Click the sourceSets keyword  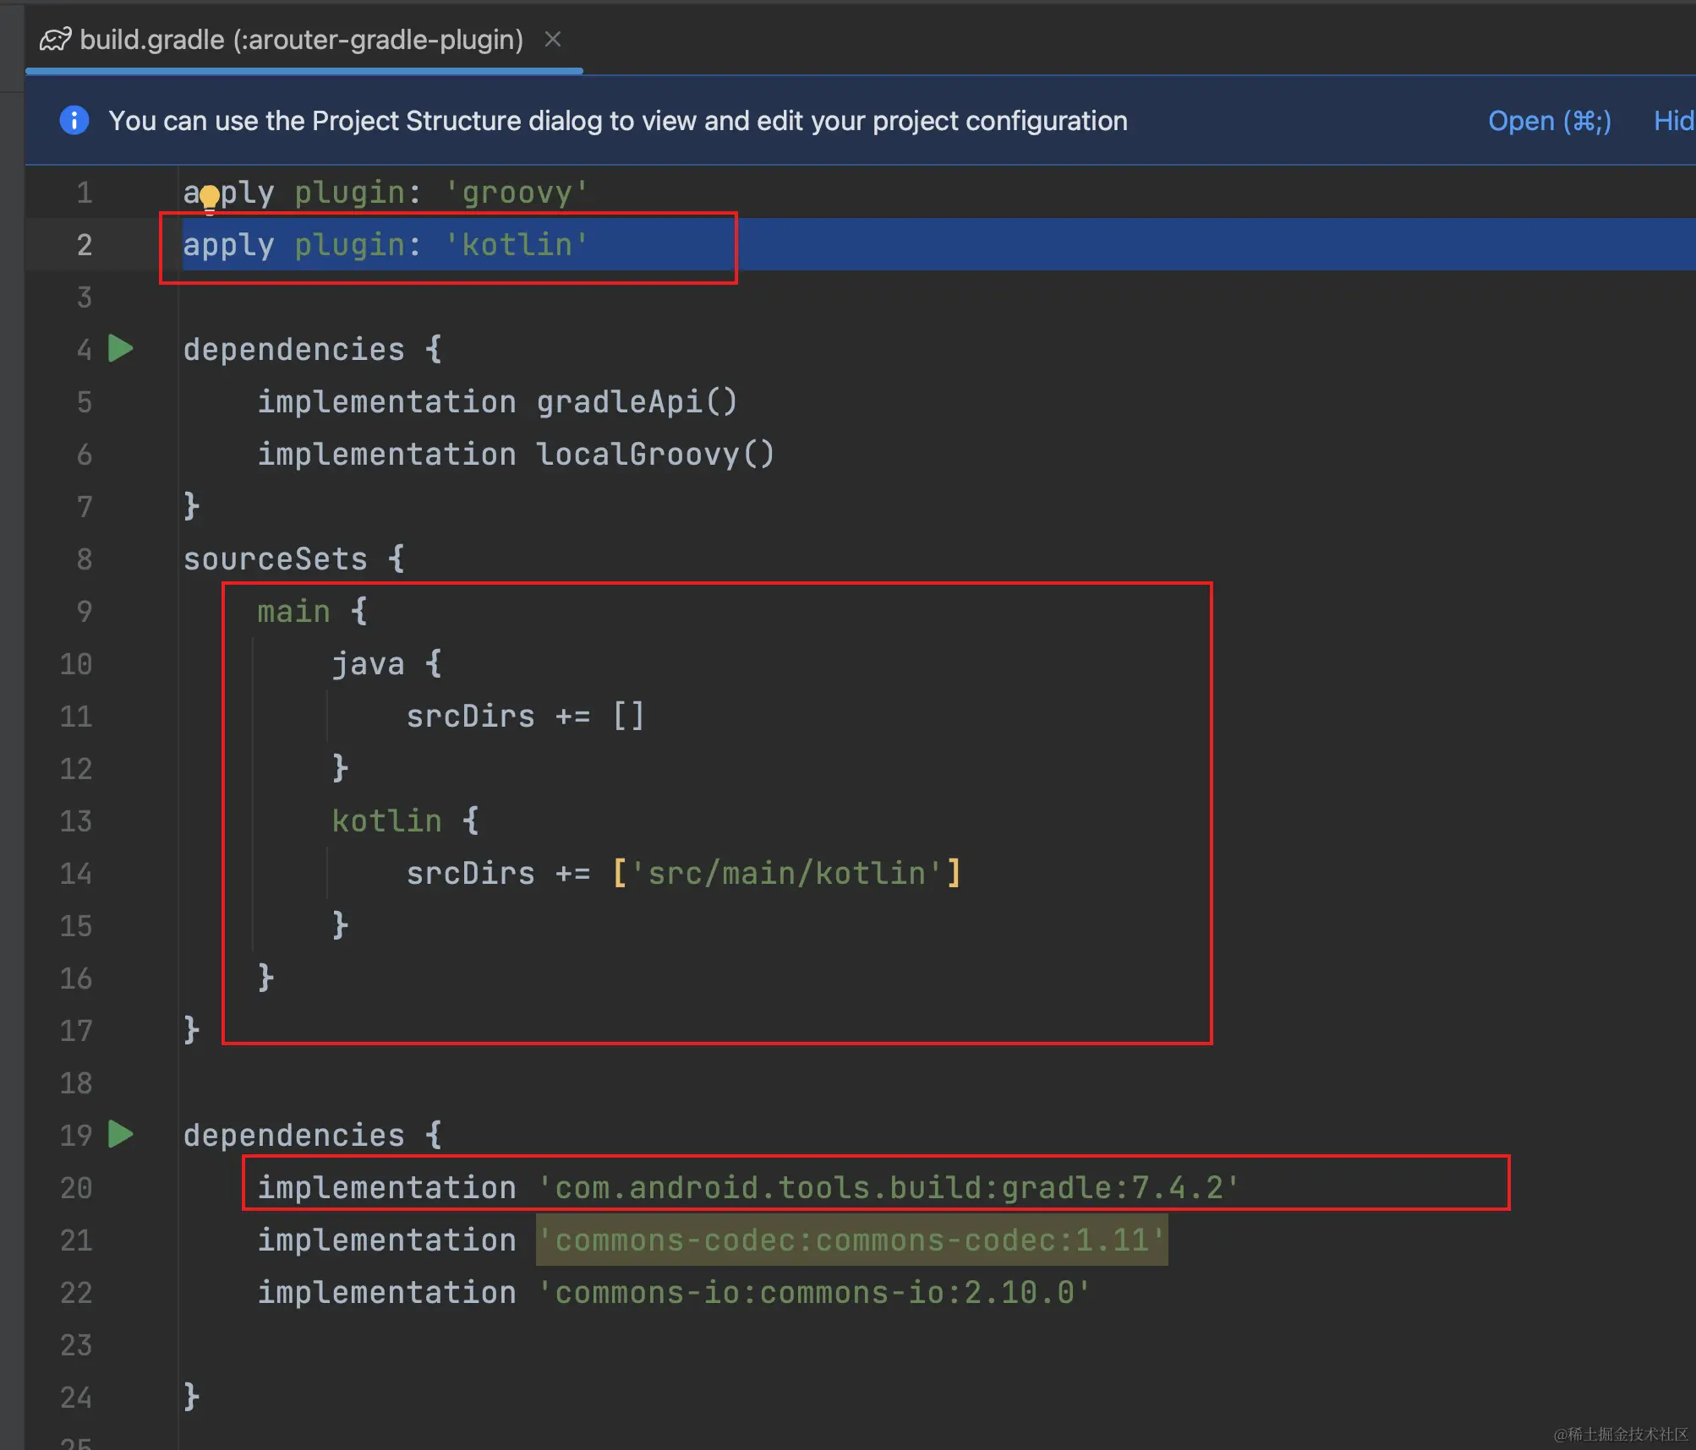coord(275,559)
